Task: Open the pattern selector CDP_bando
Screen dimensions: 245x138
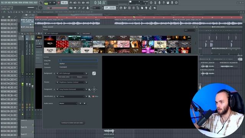Action: [110, 8]
